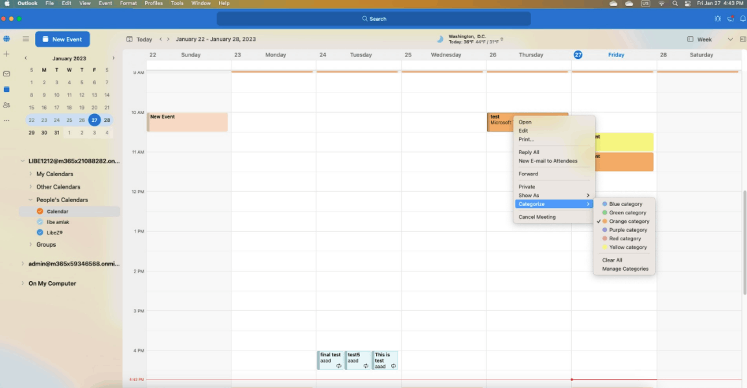Expand Other Calendars group
The image size is (747, 388).
coord(30,187)
